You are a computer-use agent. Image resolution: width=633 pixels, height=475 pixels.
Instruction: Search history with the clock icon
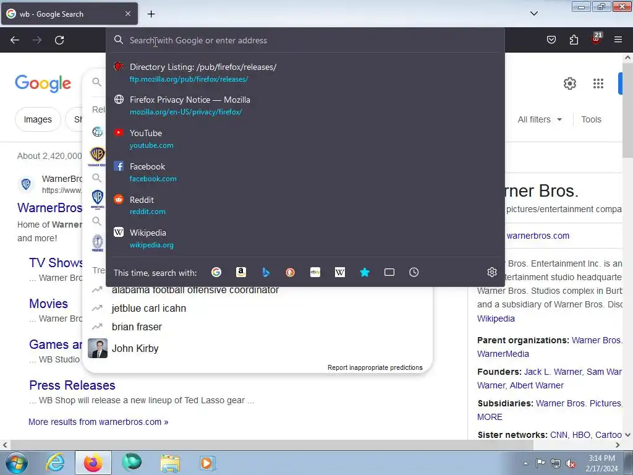coord(414,272)
